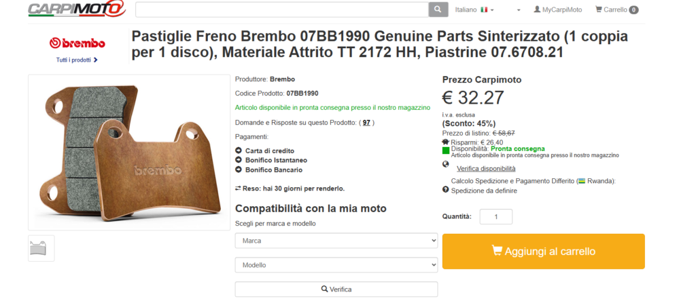Click the green availability status square

(x=446, y=150)
